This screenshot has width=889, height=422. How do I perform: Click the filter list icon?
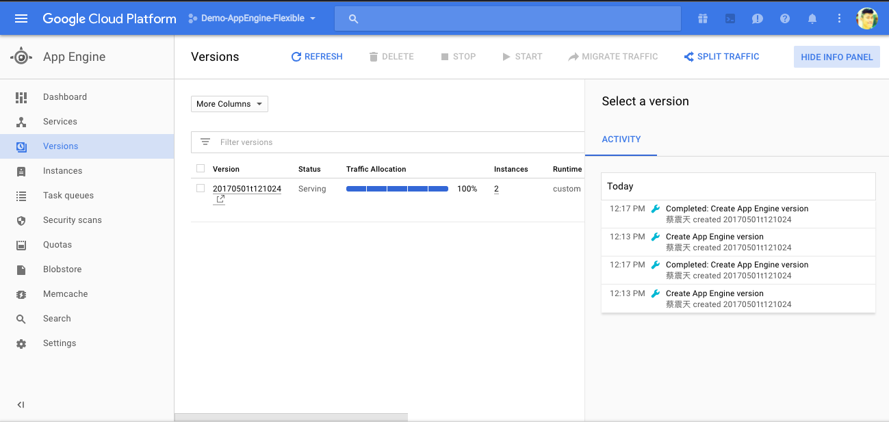[205, 142]
